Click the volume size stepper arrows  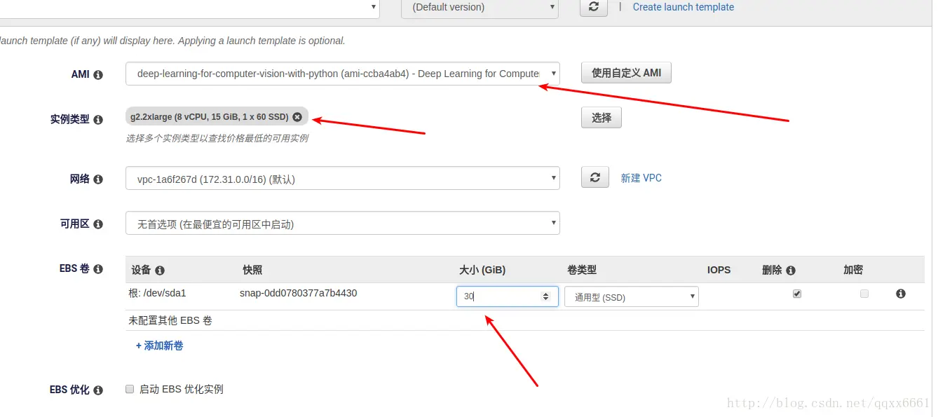pyautogui.click(x=545, y=296)
